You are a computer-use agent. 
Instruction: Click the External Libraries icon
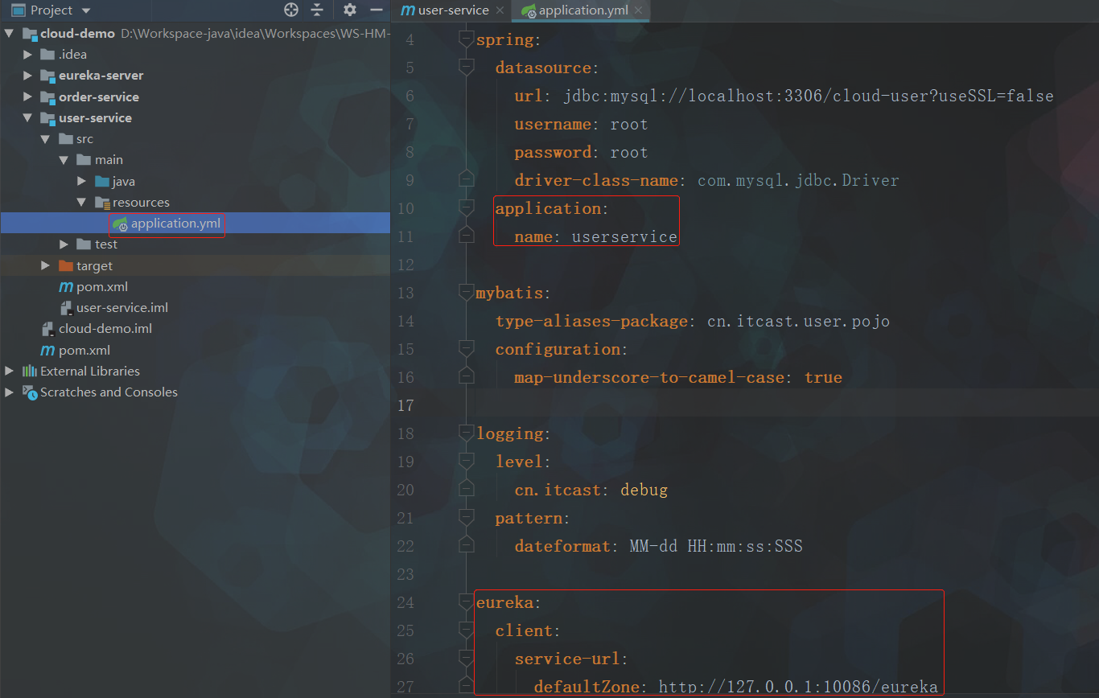(30, 372)
